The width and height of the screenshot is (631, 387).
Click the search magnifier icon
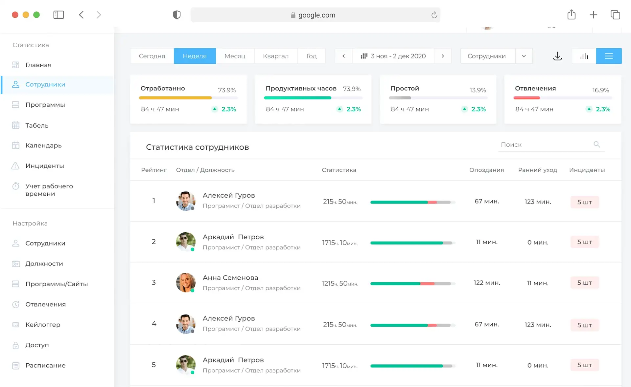coord(597,144)
